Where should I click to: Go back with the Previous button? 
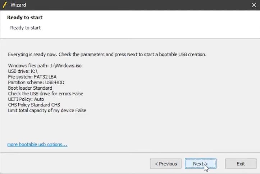click(166, 164)
